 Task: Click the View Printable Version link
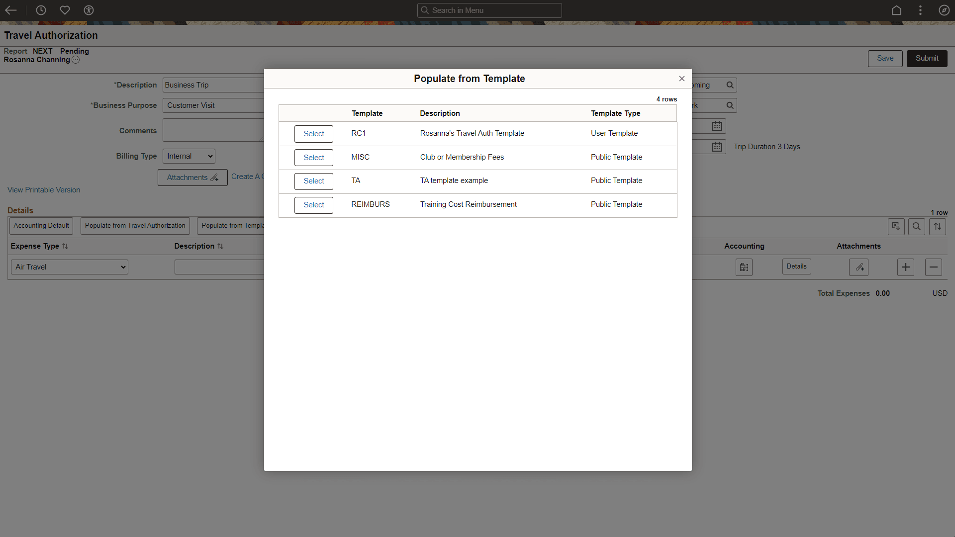44,190
